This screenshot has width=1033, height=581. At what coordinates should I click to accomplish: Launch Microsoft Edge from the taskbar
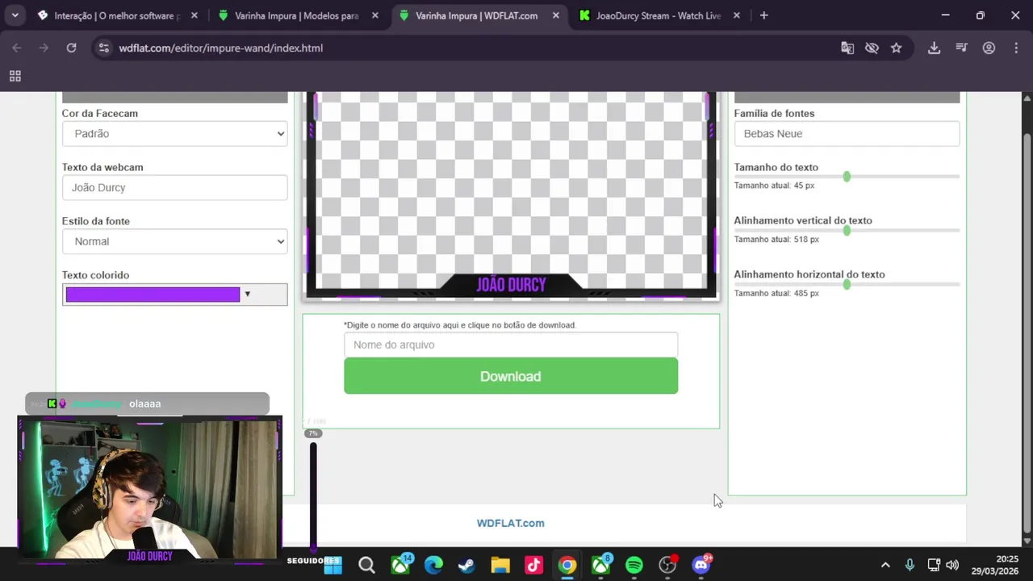pyautogui.click(x=433, y=566)
